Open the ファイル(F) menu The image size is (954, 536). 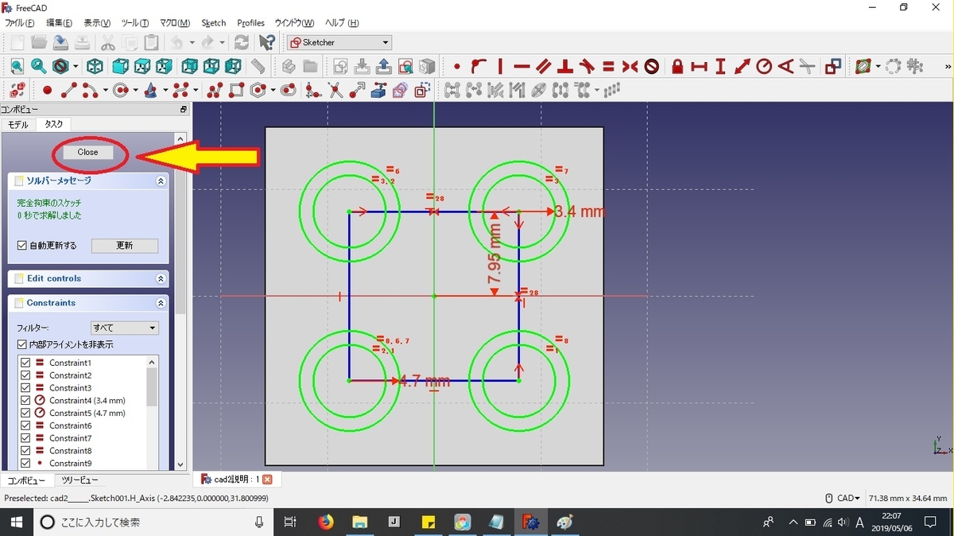20,23
